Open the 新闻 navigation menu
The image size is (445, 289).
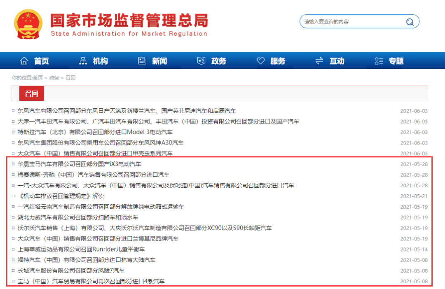159,61
